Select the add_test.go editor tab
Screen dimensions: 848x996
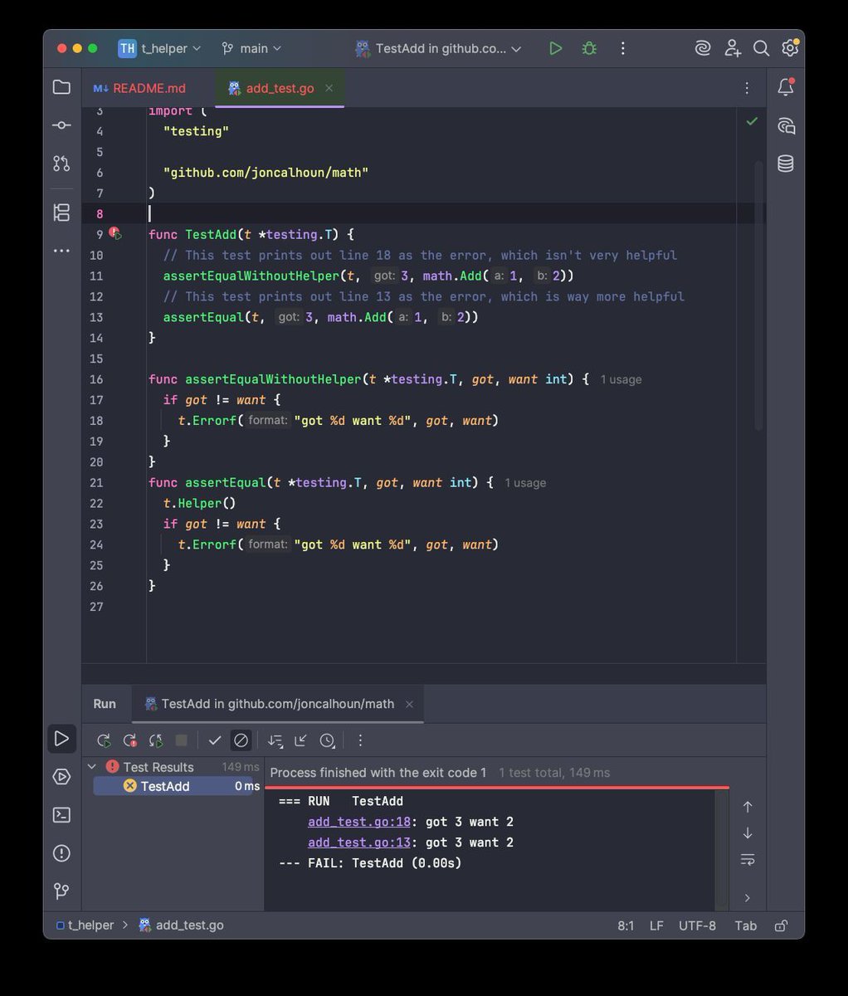click(x=280, y=88)
